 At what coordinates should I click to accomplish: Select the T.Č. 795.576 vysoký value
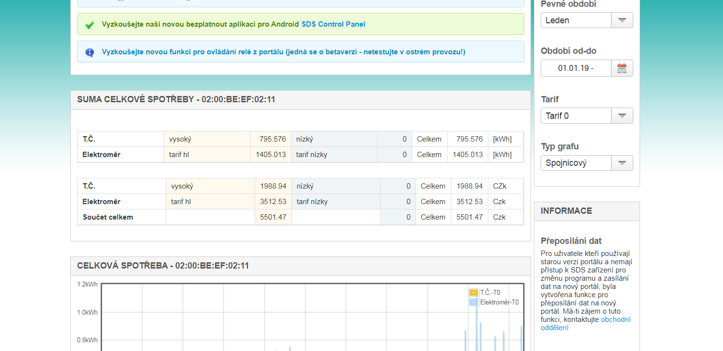coord(273,139)
